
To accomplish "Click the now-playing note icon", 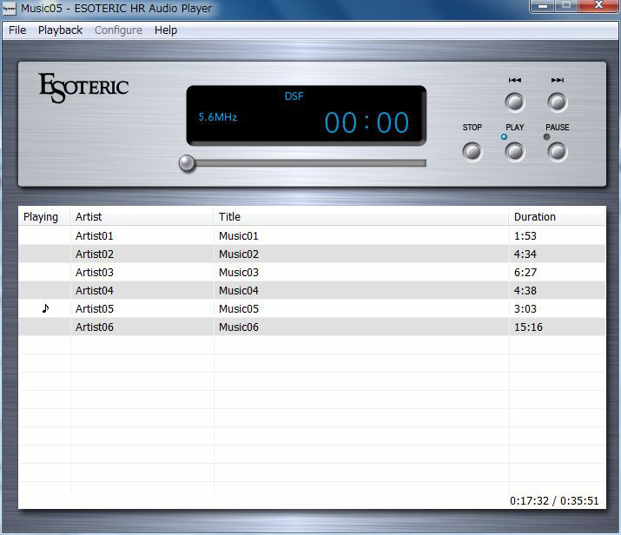I will (x=45, y=308).
